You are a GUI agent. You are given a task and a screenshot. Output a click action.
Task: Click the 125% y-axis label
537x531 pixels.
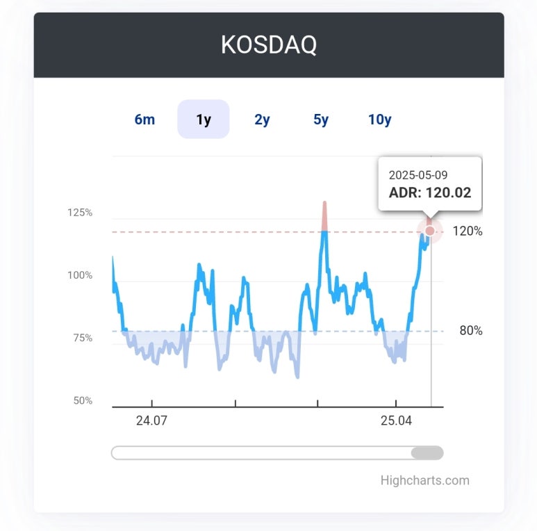pyautogui.click(x=80, y=213)
